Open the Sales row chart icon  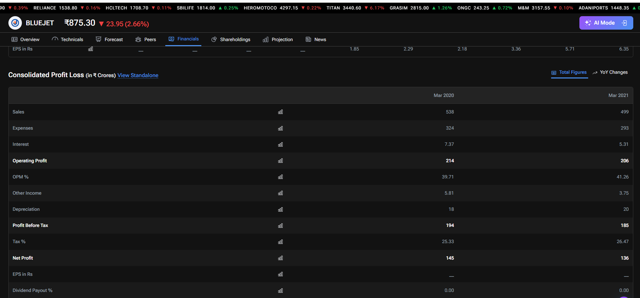(280, 112)
